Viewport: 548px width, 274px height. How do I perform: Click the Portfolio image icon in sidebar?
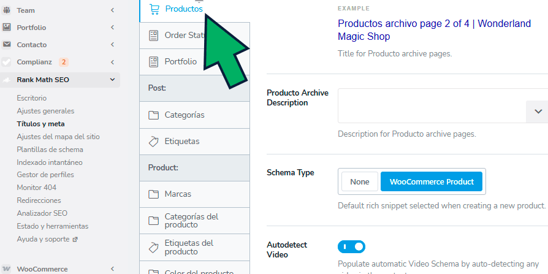pyautogui.click(x=6, y=27)
